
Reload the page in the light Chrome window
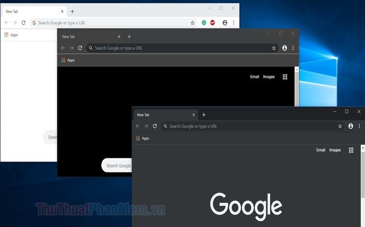pyautogui.click(x=23, y=22)
